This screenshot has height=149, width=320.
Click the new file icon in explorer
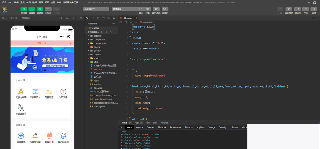pos(101,32)
